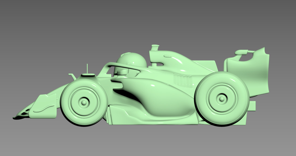
Task: Select the rear wheel of the car model
Action: [222, 98]
